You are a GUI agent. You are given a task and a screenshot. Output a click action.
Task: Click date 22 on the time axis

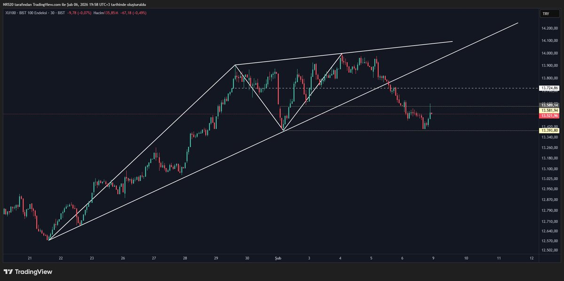click(61, 258)
